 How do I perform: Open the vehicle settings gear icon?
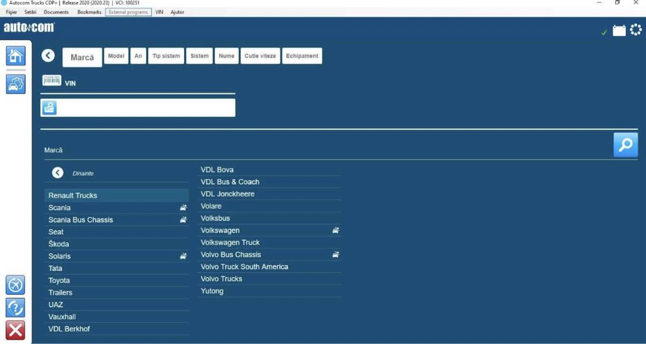[x=16, y=84]
